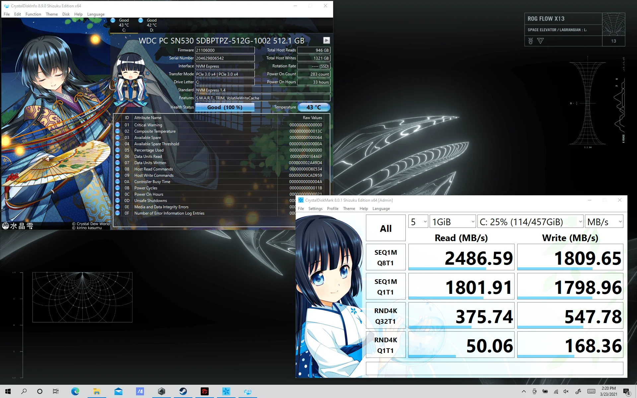This screenshot has height=398, width=637.
Task: Click the status orb for Unsafe Shutdowns row
Action: point(117,201)
